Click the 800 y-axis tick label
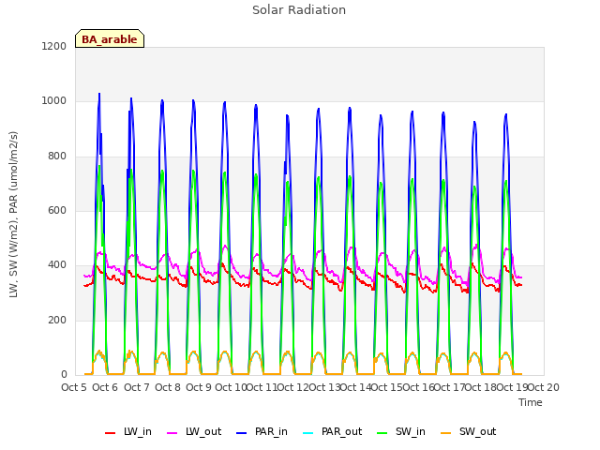The height and width of the screenshot is (450, 600). click(x=57, y=157)
